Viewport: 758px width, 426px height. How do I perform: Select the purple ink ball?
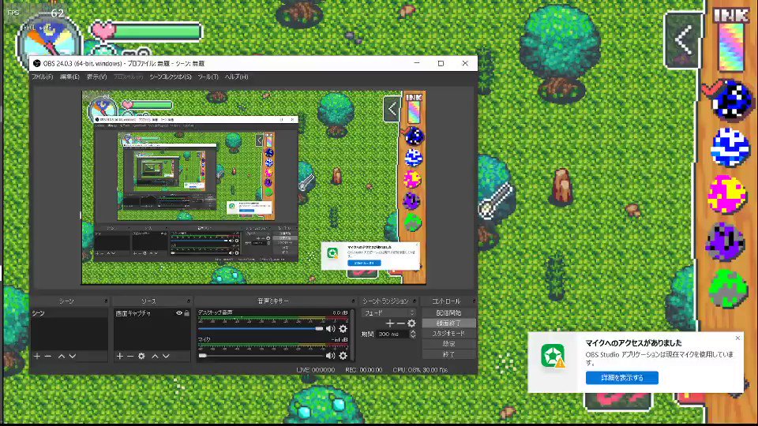coord(724,241)
